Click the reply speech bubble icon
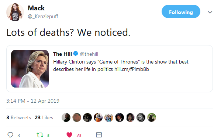 [x=10, y=135]
